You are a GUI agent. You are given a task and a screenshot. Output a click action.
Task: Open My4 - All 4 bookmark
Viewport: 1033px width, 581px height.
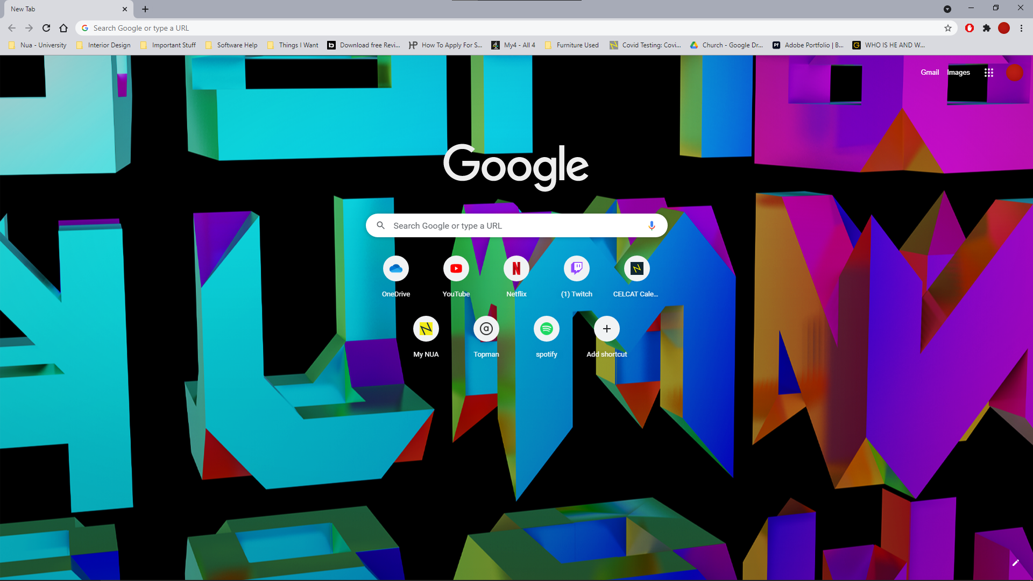513,45
